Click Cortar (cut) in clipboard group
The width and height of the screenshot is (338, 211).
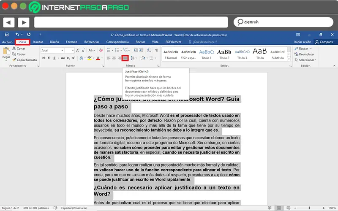click(19, 49)
